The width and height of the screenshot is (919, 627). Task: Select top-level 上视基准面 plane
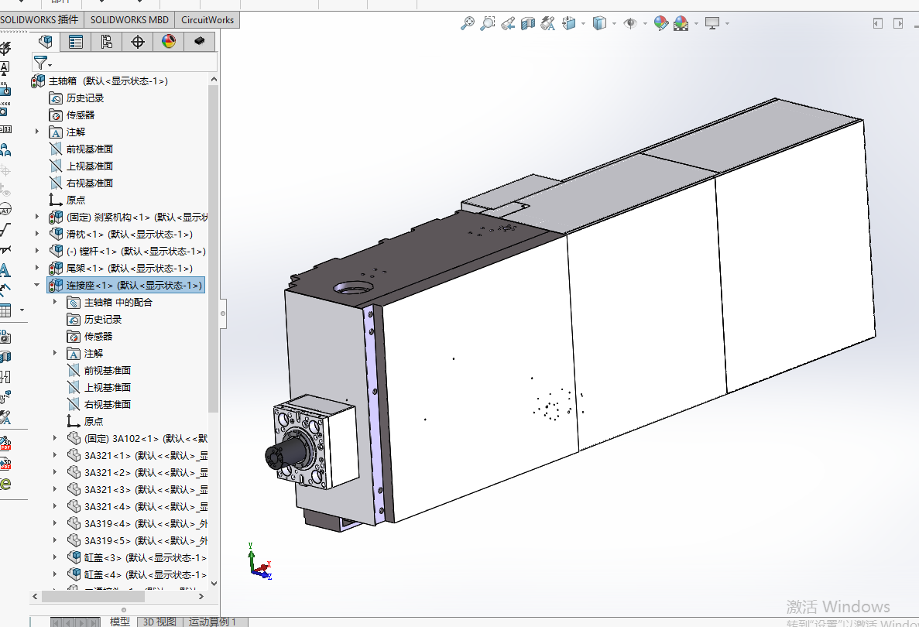81,166
